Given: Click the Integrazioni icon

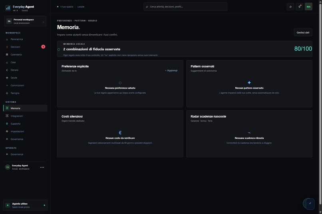Looking at the screenshot, I should (x=7, y=116).
